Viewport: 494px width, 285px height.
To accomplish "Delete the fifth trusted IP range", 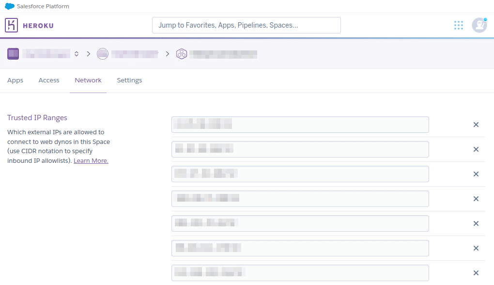I will click(x=476, y=223).
